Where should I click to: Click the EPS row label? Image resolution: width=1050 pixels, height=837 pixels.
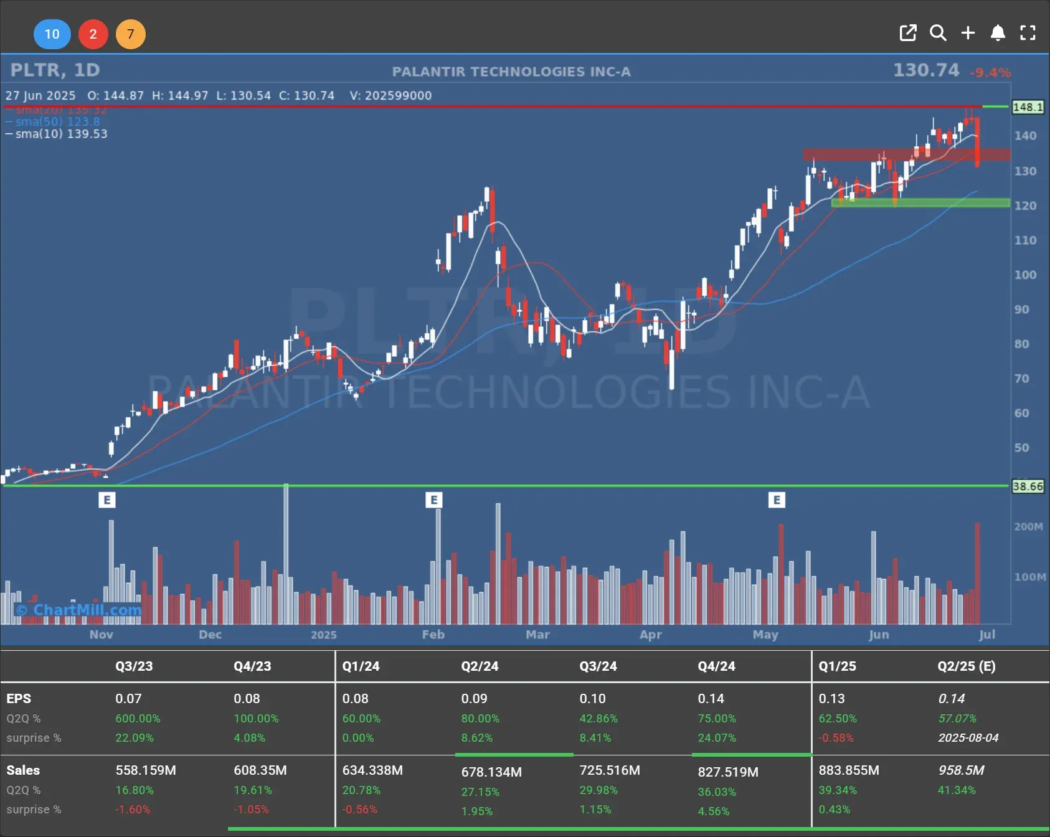point(19,699)
